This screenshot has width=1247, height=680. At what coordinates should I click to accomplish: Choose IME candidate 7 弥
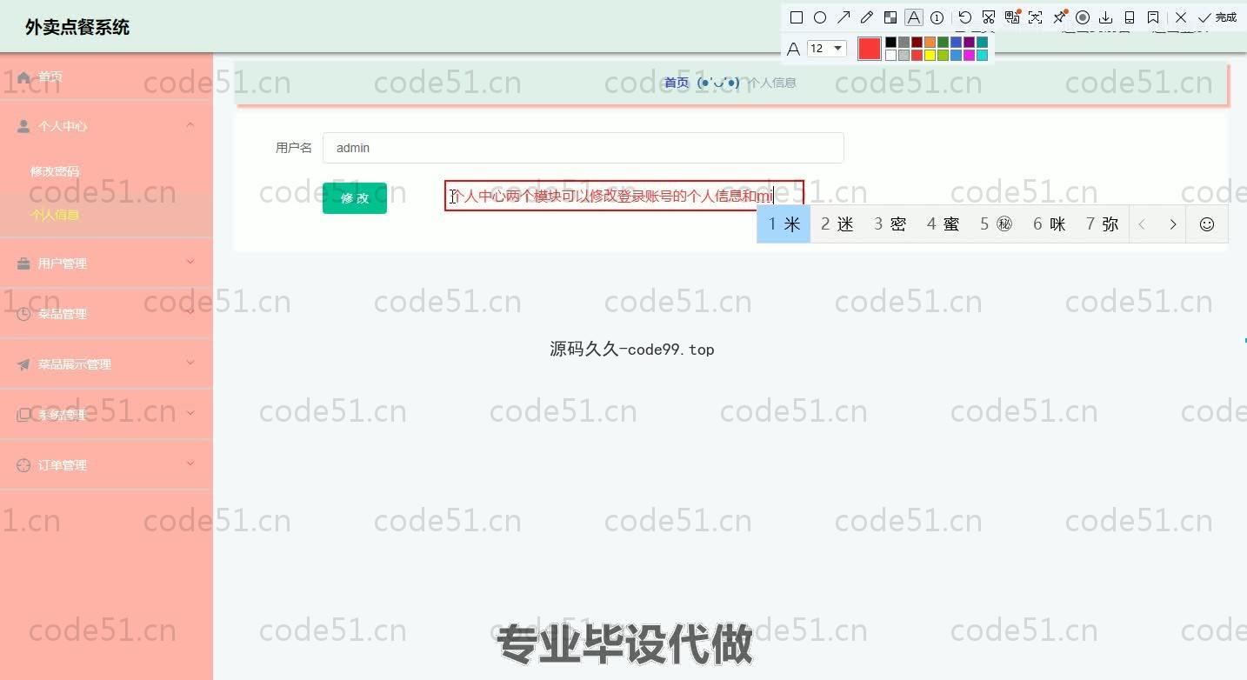pyautogui.click(x=1102, y=224)
